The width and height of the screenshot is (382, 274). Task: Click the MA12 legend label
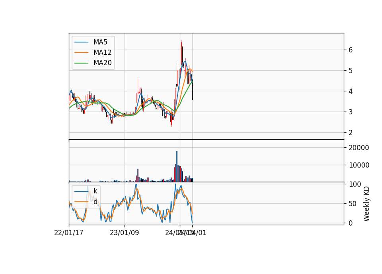click(102, 52)
